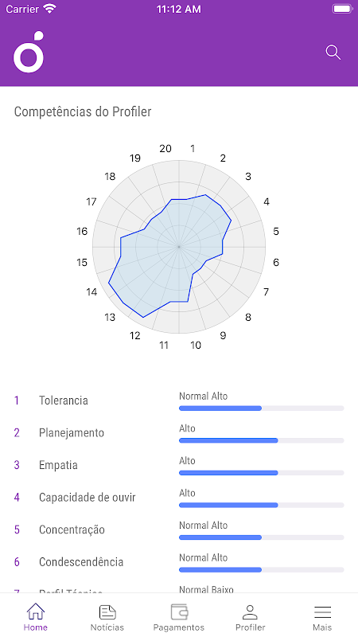Tap the center of the radar chart

pos(179,247)
